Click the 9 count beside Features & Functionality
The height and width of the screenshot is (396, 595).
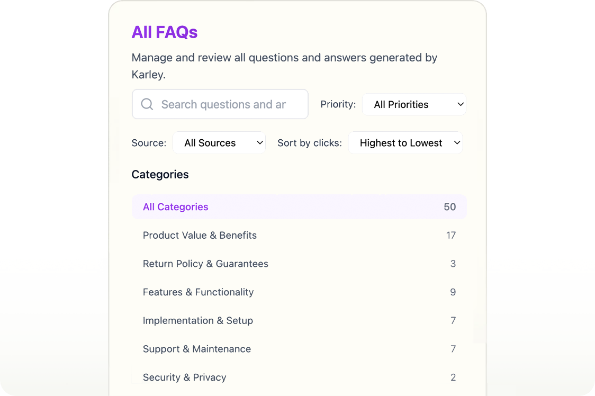click(x=453, y=292)
